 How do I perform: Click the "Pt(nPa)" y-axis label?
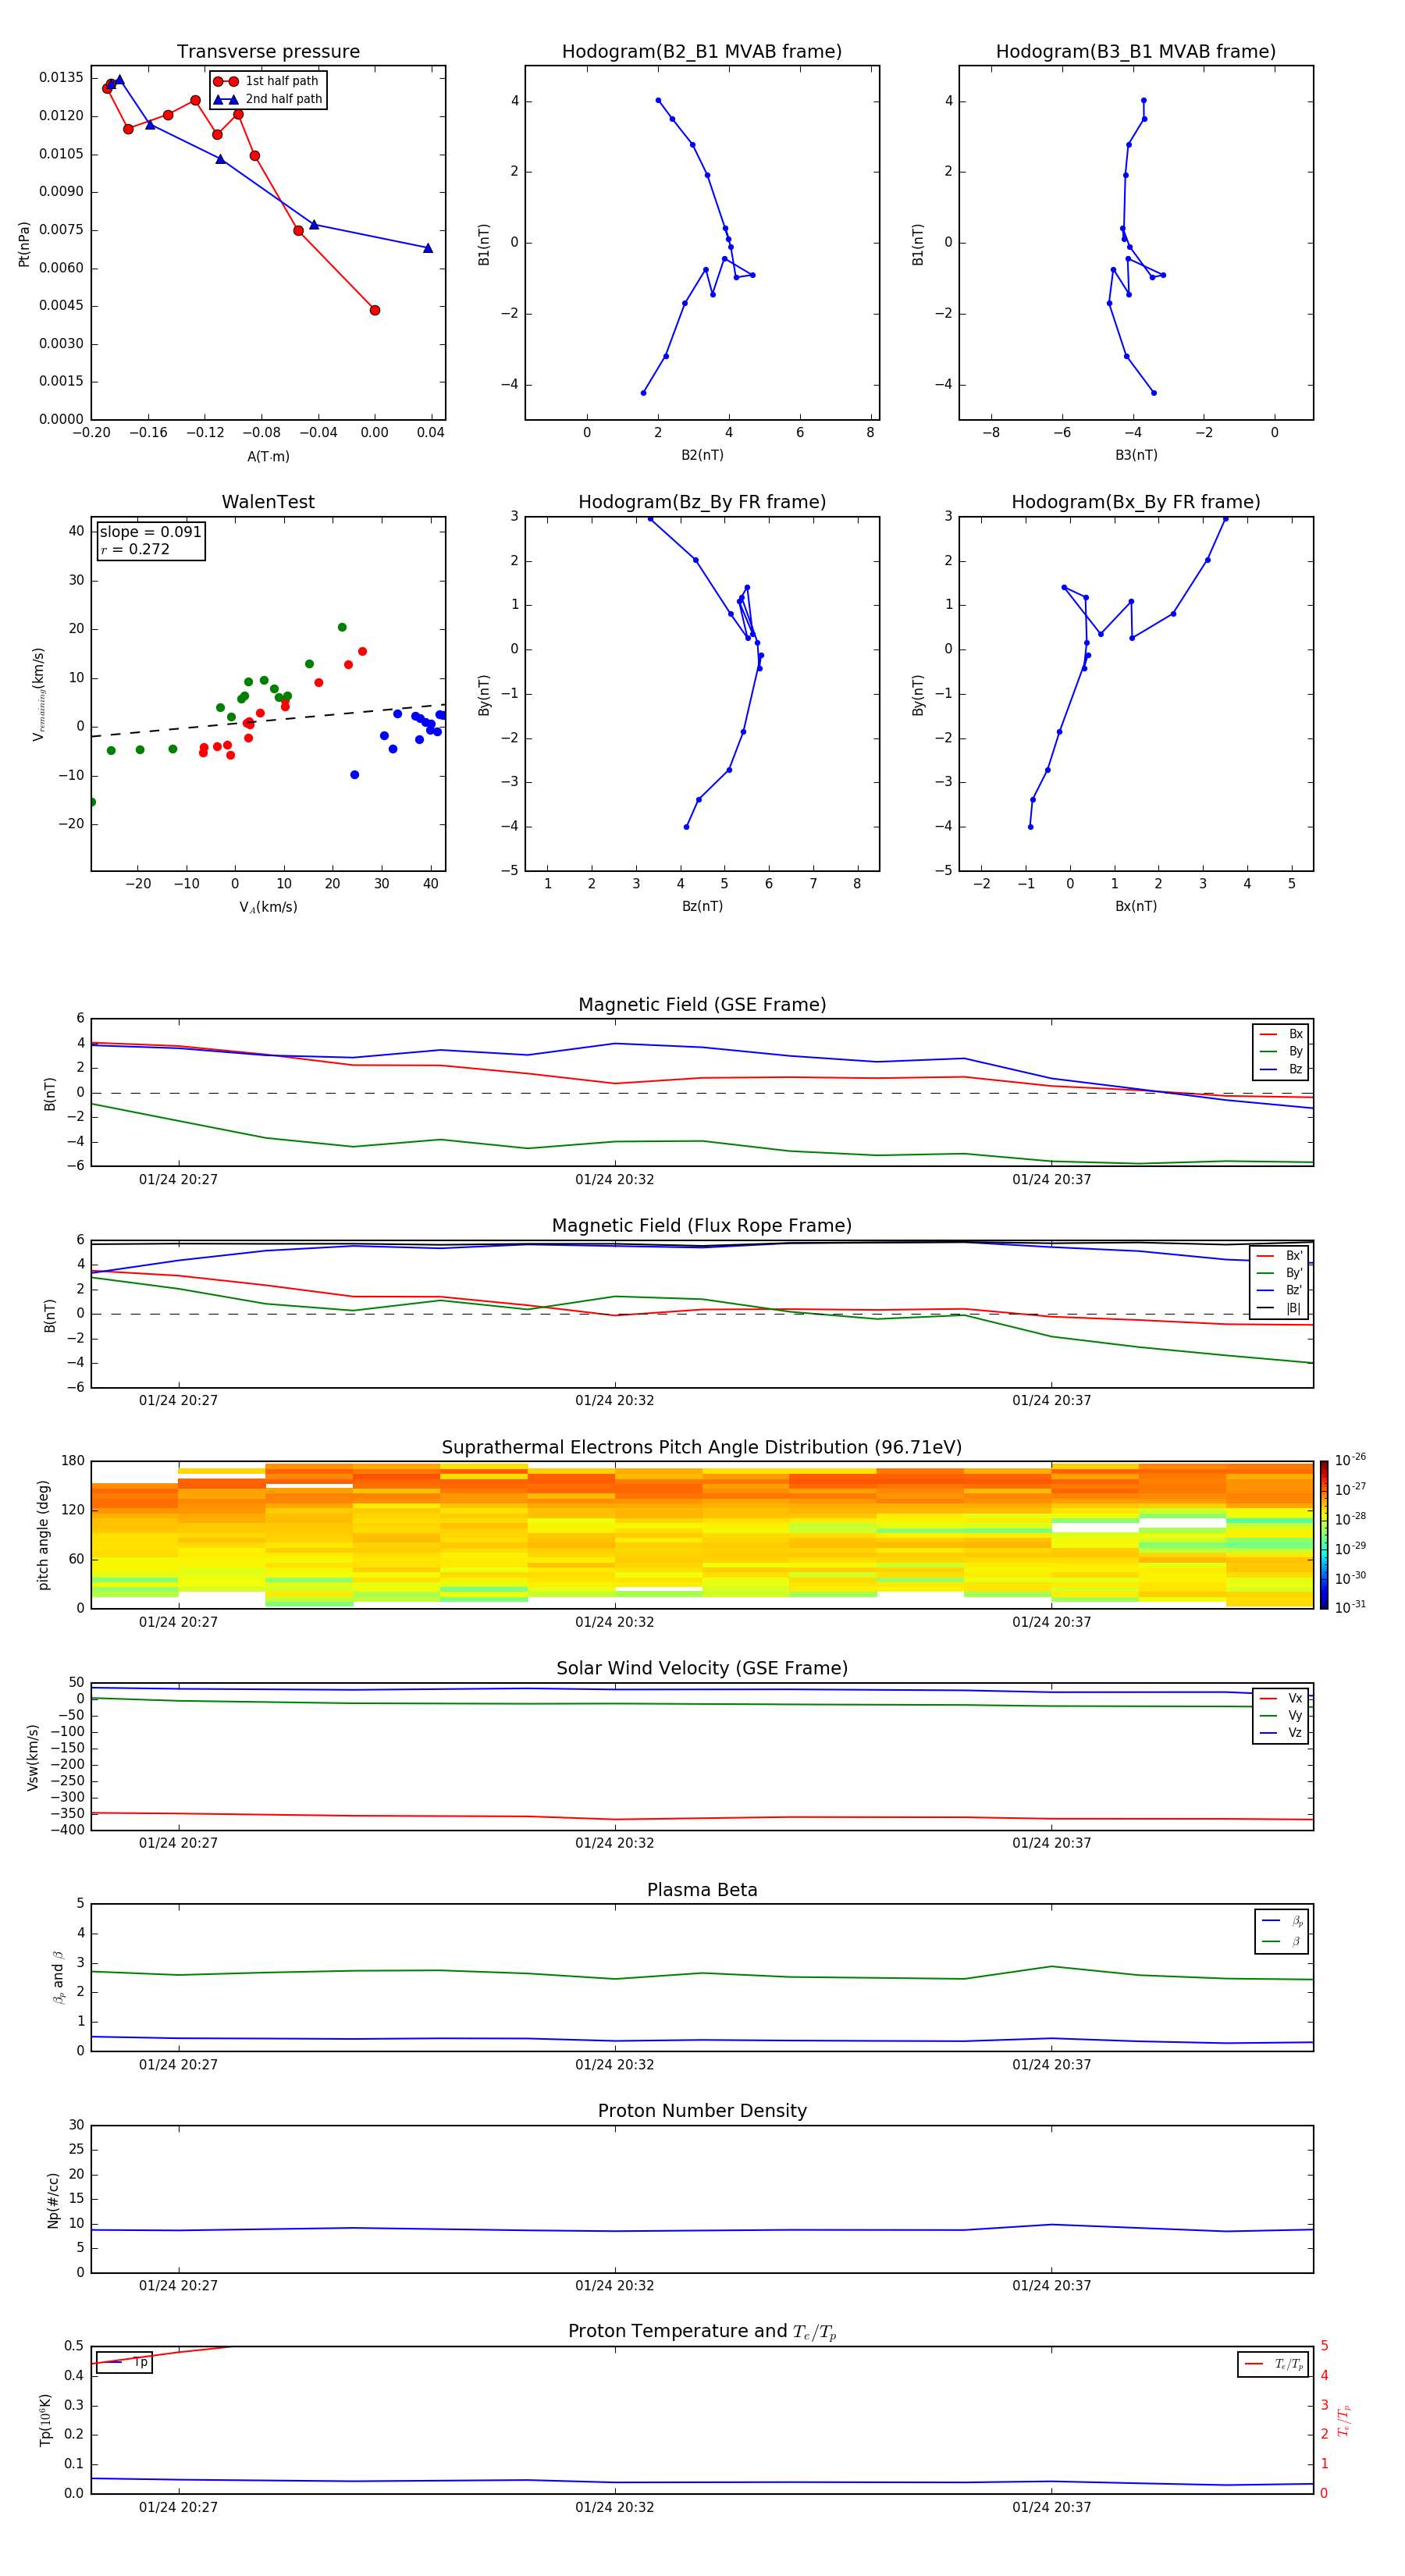tap(24, 244)
